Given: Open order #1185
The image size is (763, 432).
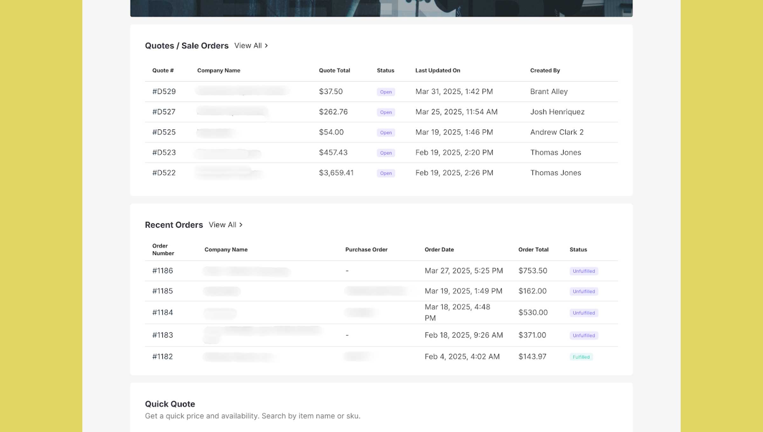Looking at the screenshot, I should pos(162,291).
